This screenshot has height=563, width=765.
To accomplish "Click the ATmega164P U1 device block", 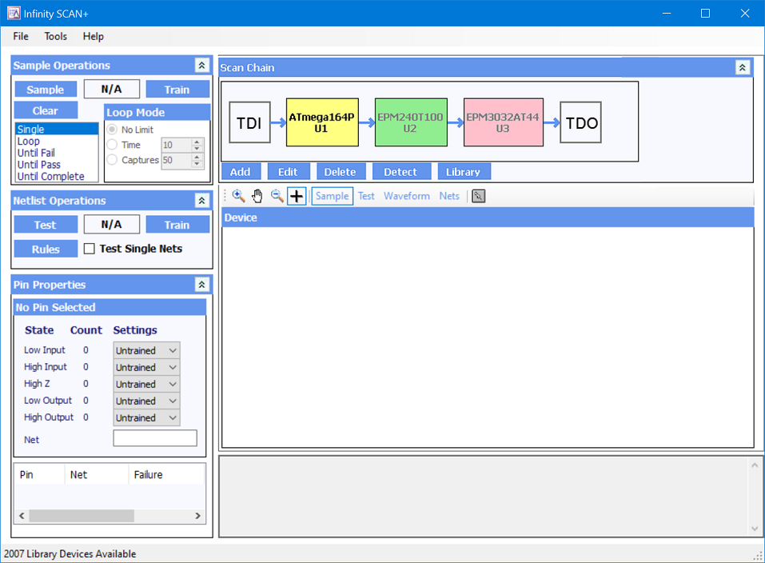I will pyautogui.click(x=321, y=122).
